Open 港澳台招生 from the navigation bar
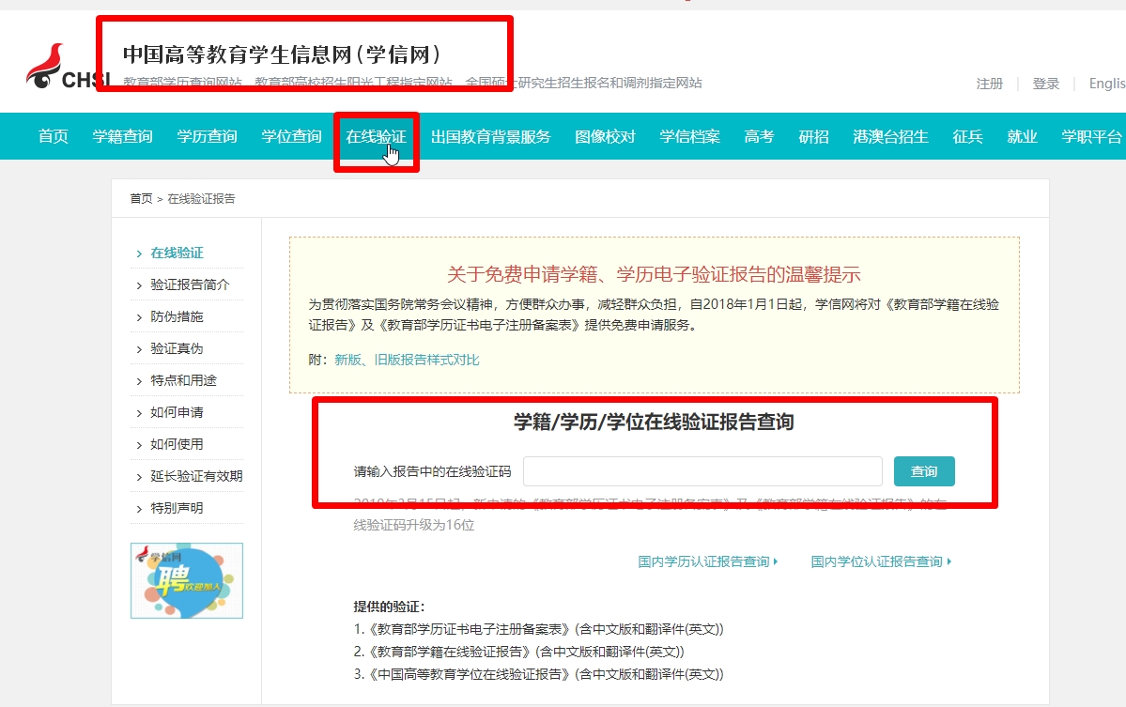This screenshot has width=1126, height=707. [890, 136]
